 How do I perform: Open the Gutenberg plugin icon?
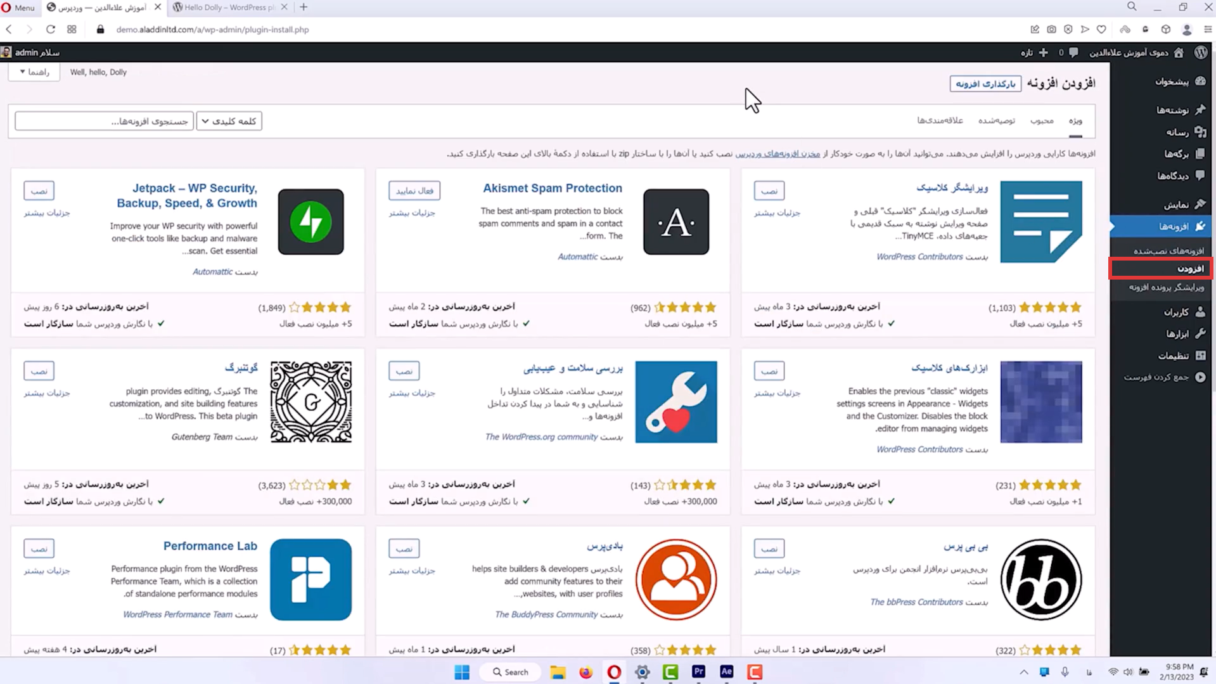(310, 402)
